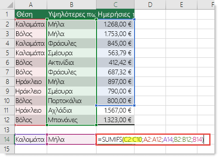This screenshot has width=221, height=160.
Task: Select Ηράκλειο cell in row 8
Action: coord(31,82)
